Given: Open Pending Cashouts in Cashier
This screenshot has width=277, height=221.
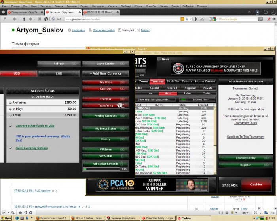Looking at the screenshot, I should pos(106,116).
